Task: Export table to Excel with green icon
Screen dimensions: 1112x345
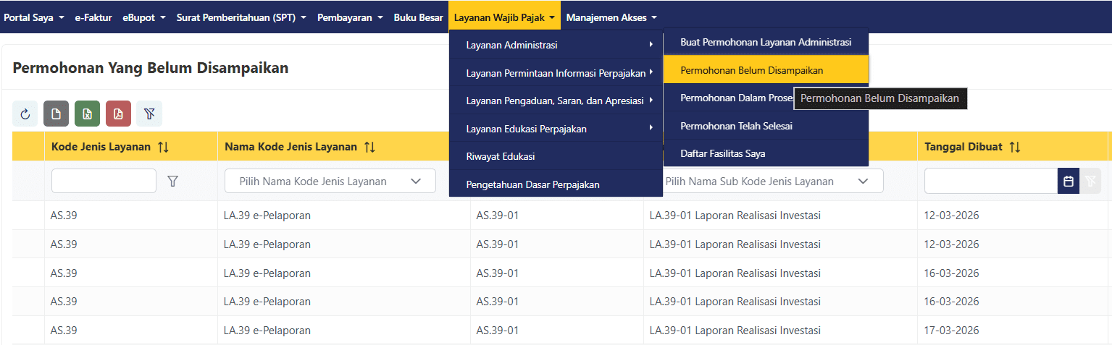Action: (88, 114)
